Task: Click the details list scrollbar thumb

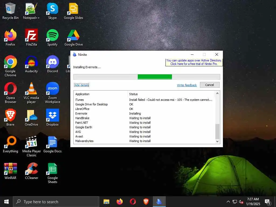Action: (218, 132)
